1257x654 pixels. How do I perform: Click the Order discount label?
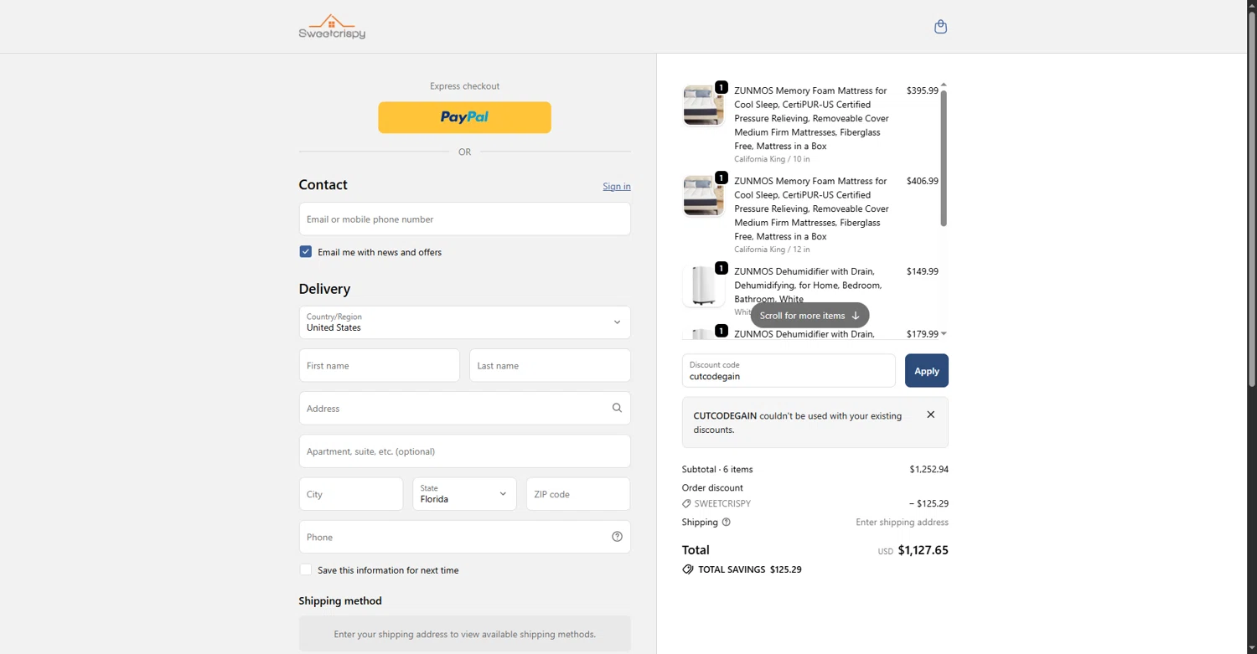(x=712, y=487)
